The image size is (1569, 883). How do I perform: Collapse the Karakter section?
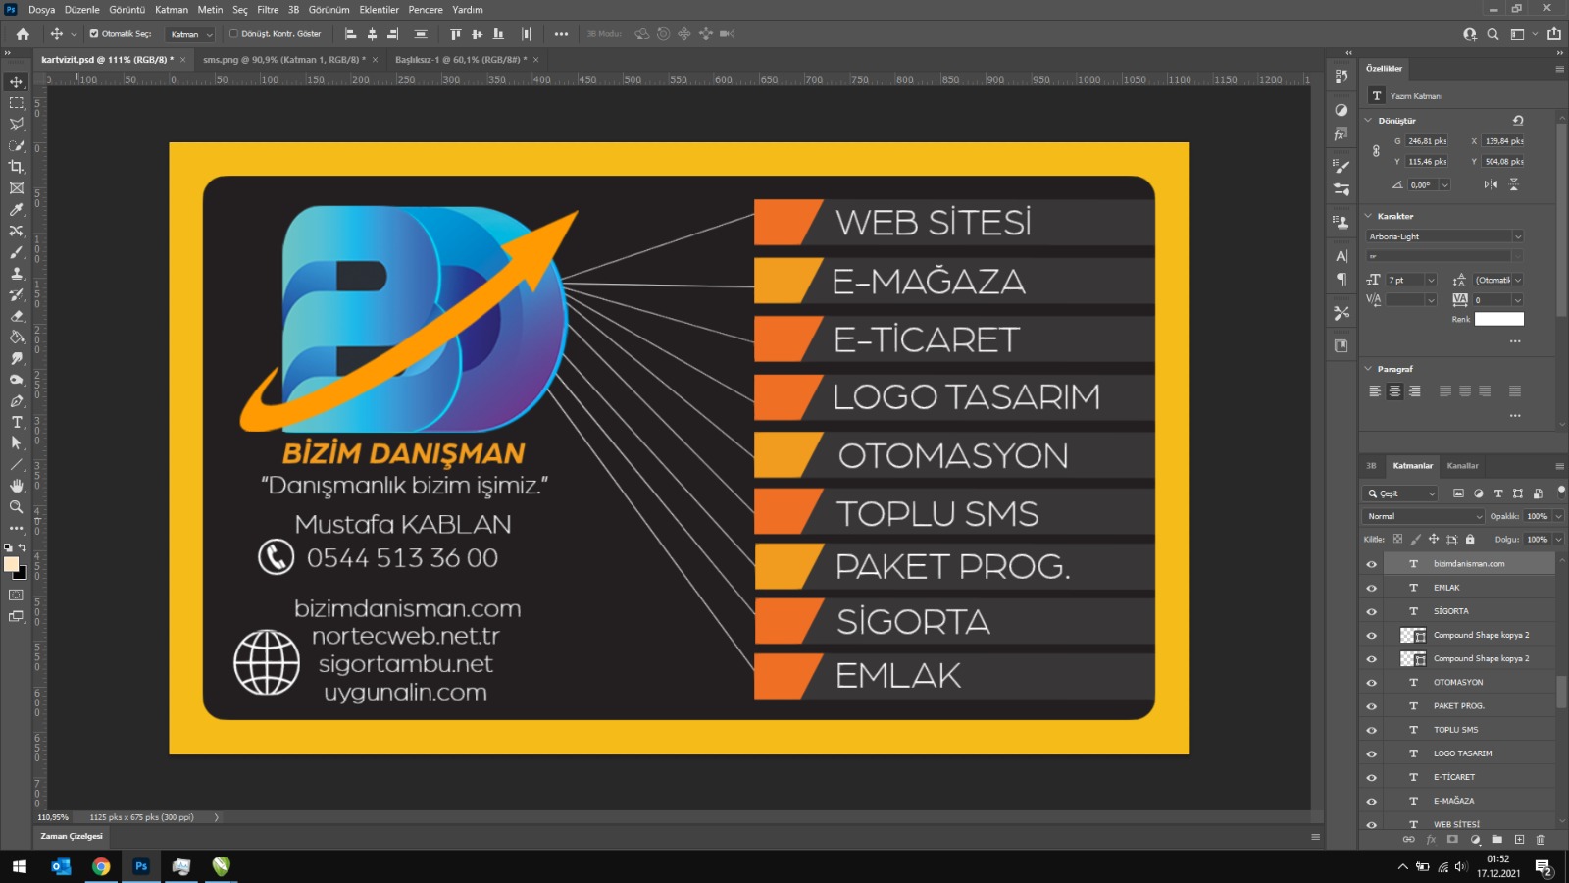click(1369, 216)
